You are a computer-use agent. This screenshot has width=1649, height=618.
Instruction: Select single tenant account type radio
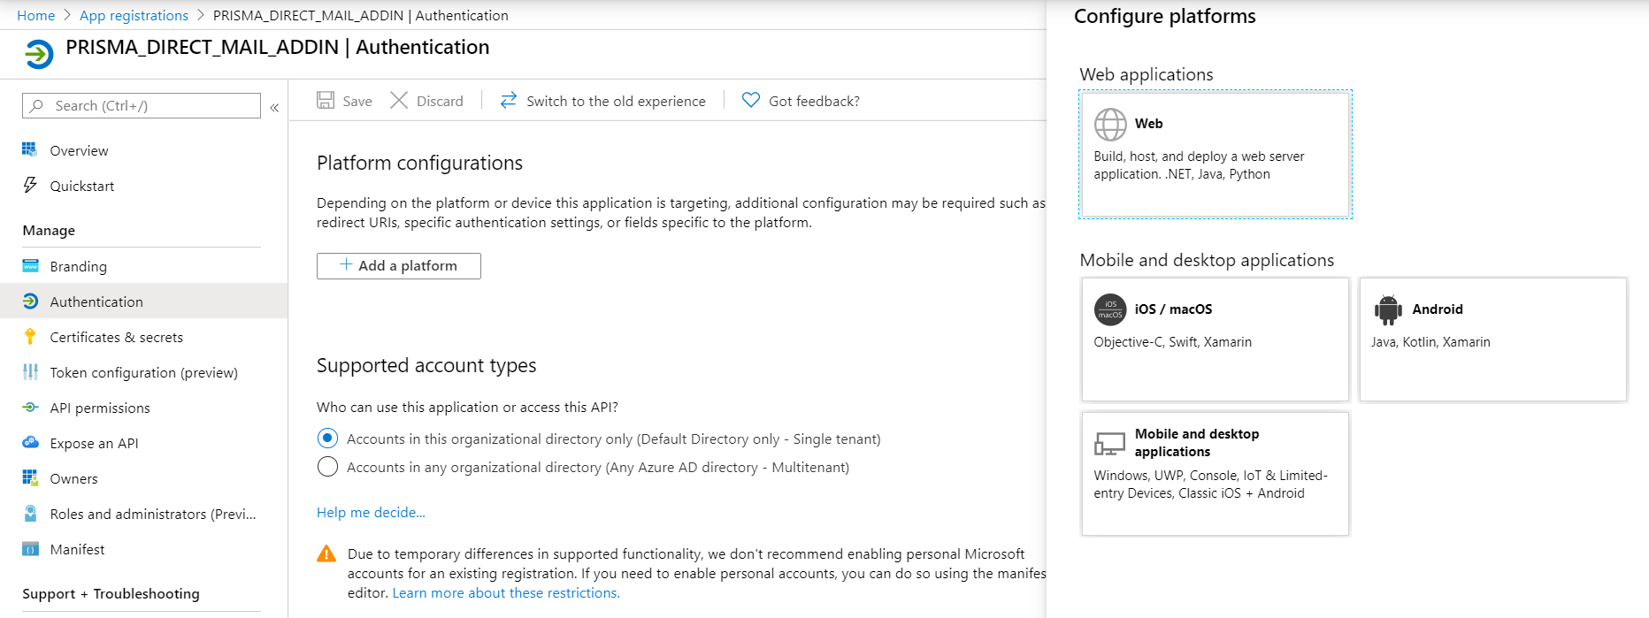tap(327, 439)
